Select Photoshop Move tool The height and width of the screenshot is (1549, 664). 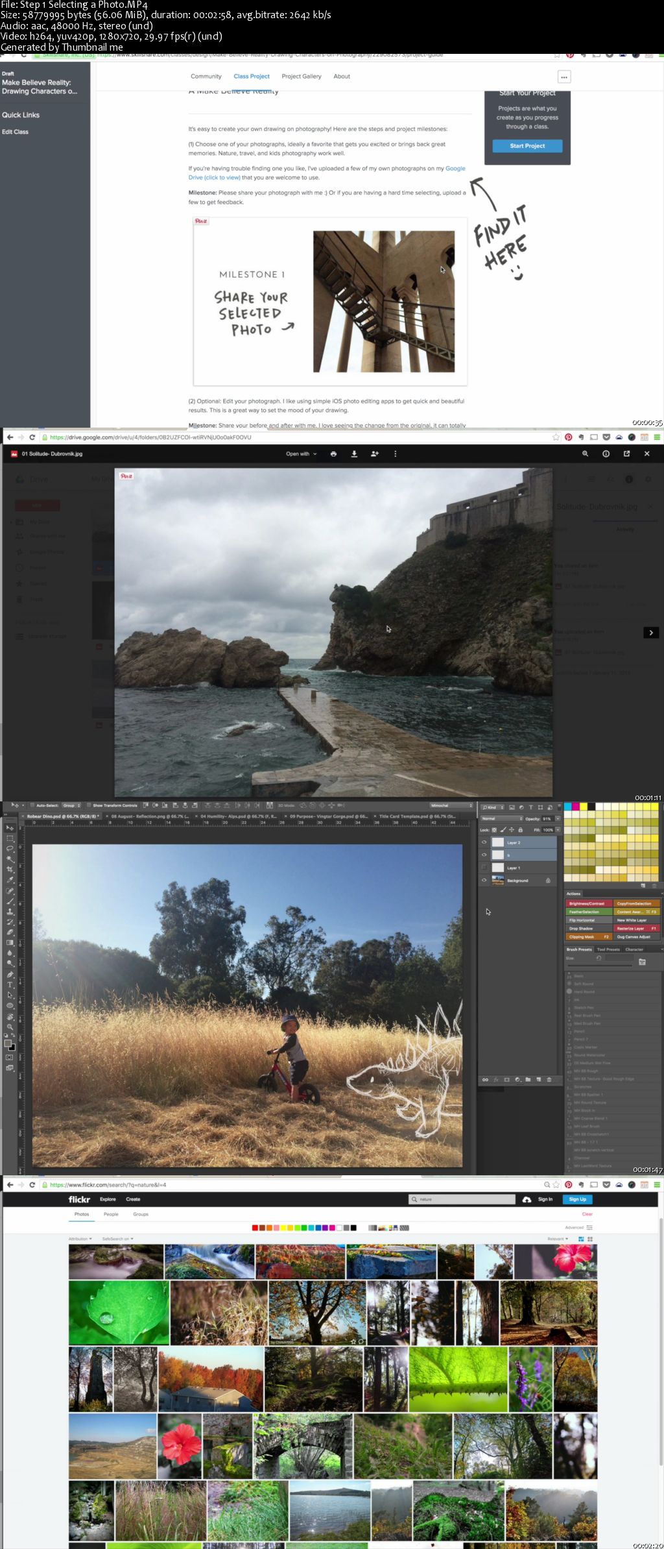(x=10, y=828)
